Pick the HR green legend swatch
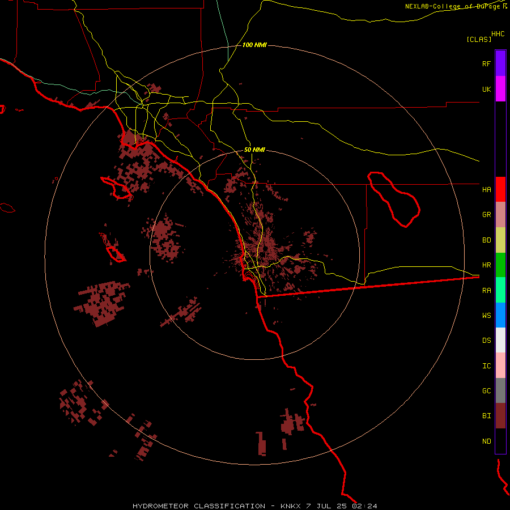This screenshot has height=510, width=510. [500, 265]
